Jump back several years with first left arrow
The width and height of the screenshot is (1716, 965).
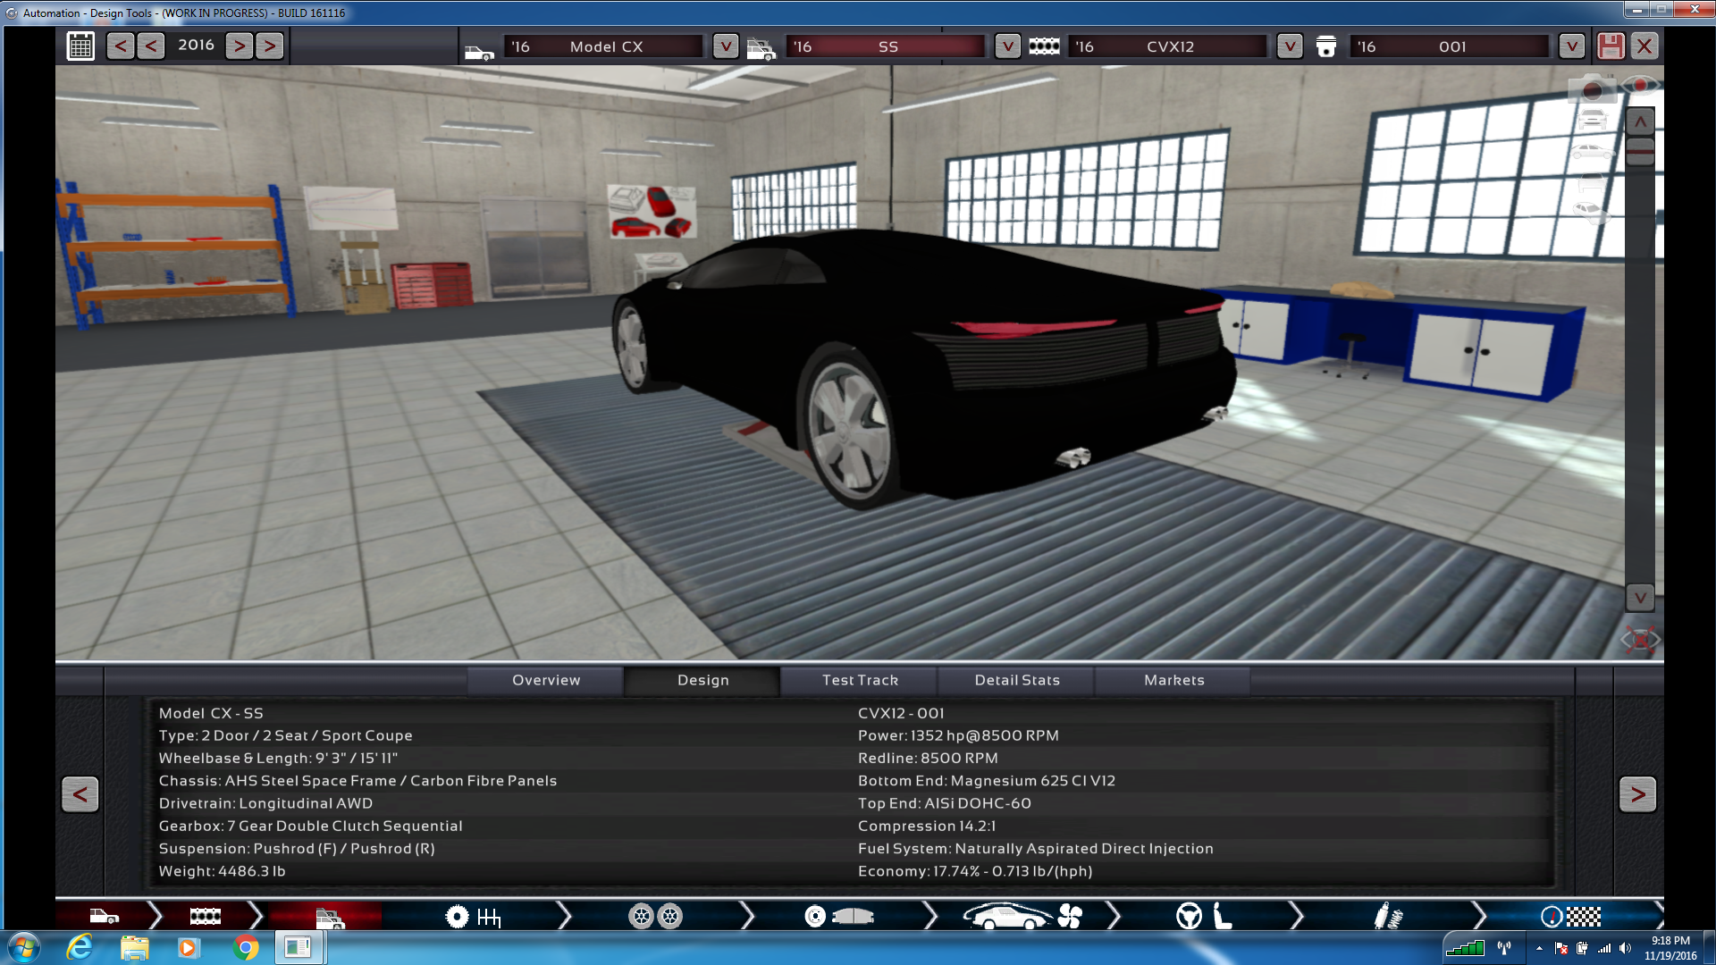pyautogui.click(x=121, y=46)
